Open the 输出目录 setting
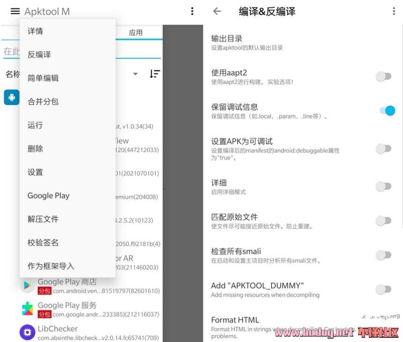403x342 pixels. pyautogui.click(x=303, y=43)
